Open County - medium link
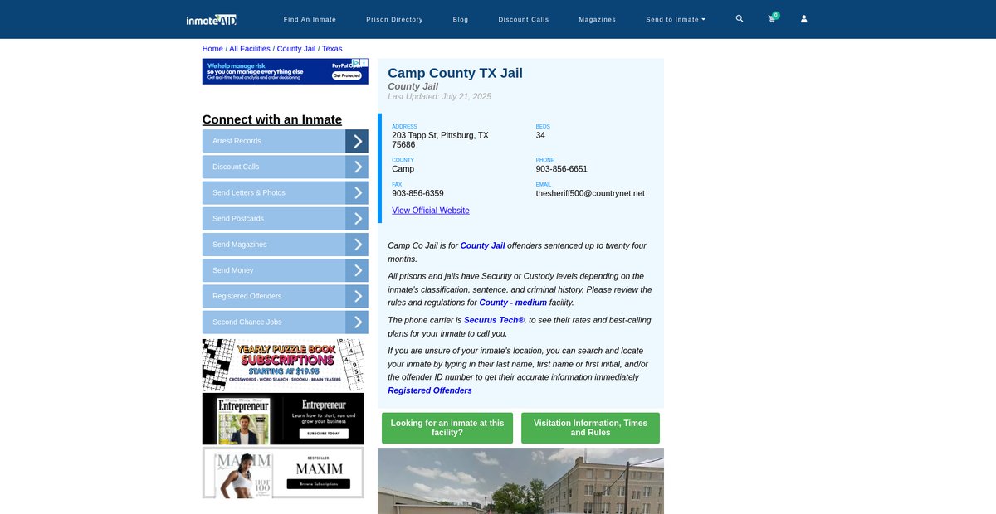 (513, 303)
